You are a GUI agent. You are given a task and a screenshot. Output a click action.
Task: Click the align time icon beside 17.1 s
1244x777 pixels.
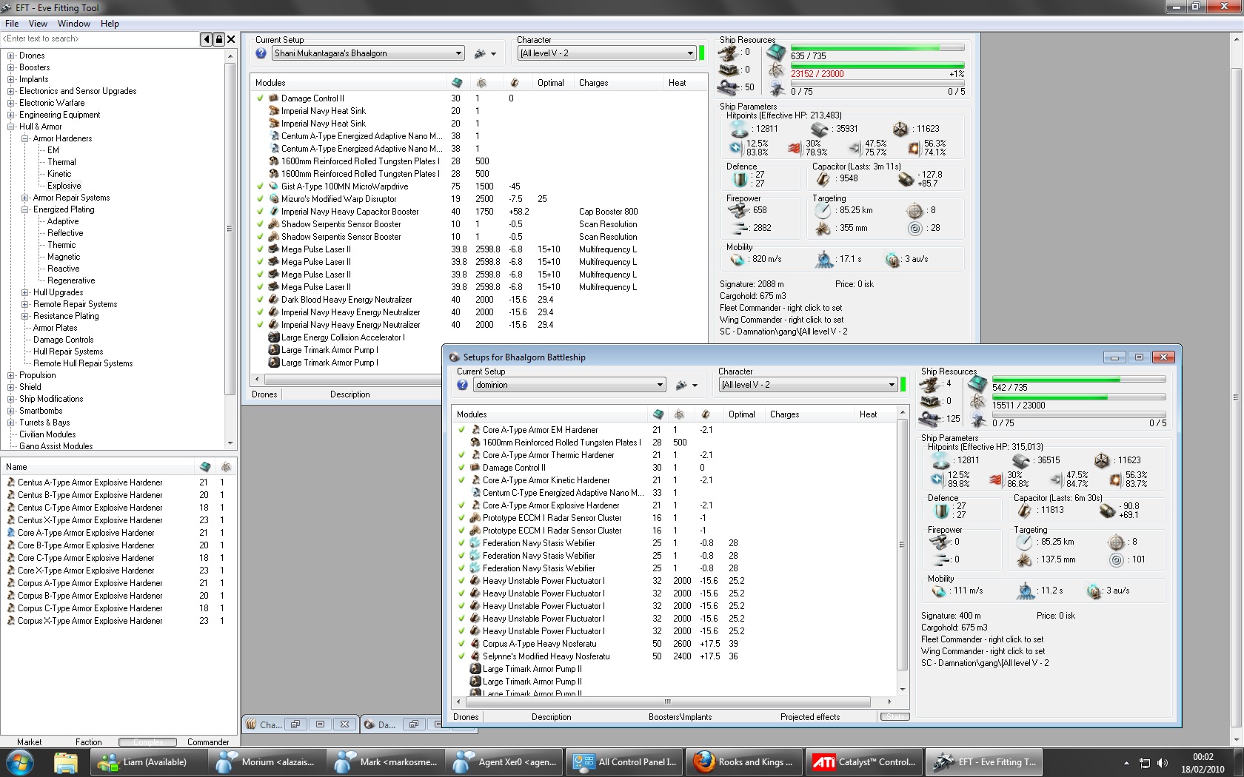[824, 259]
